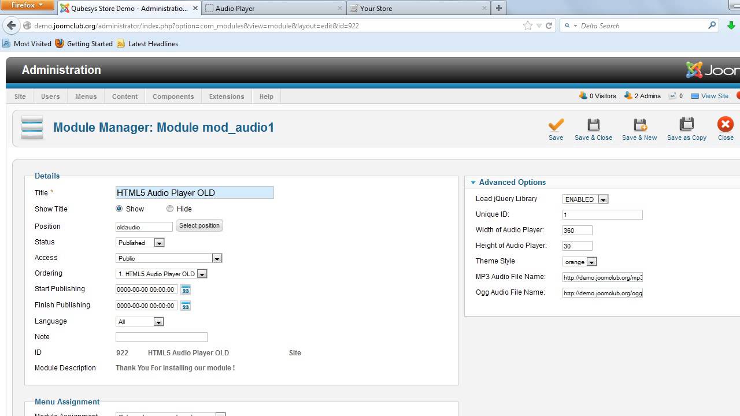Click the Height of Audio Player field
This screenshot has width=740, height=416.
tap(578, 246)
